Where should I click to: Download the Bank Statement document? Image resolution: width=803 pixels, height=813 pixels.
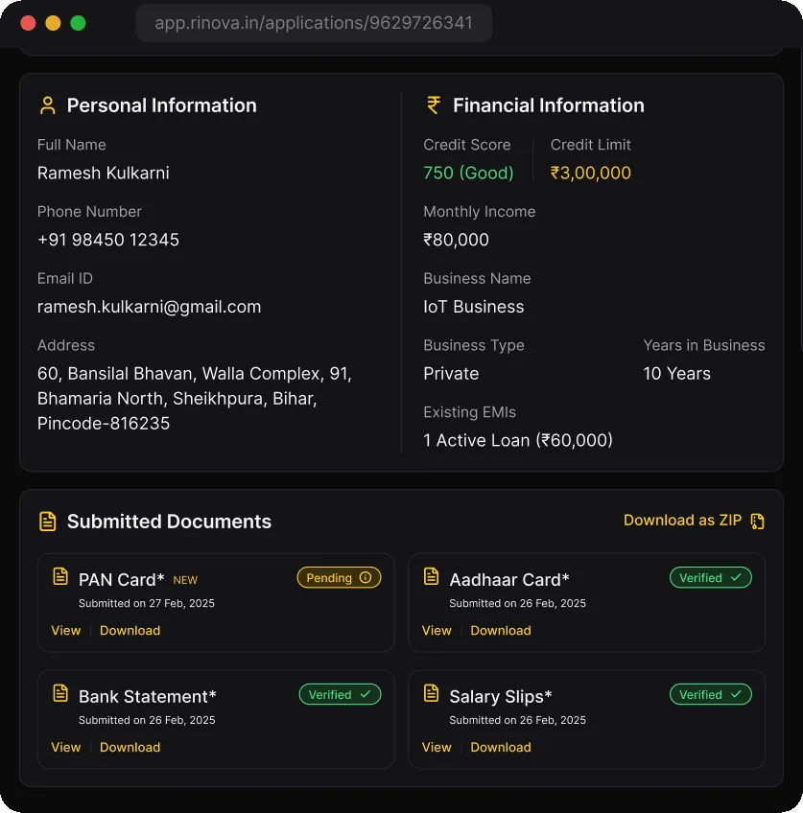tap(130, 747)
